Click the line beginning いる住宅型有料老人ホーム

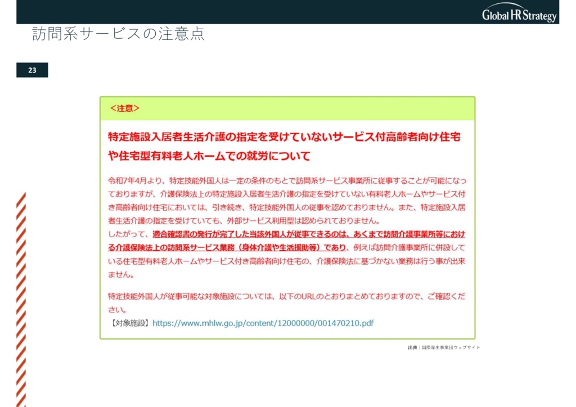(286, 261)
